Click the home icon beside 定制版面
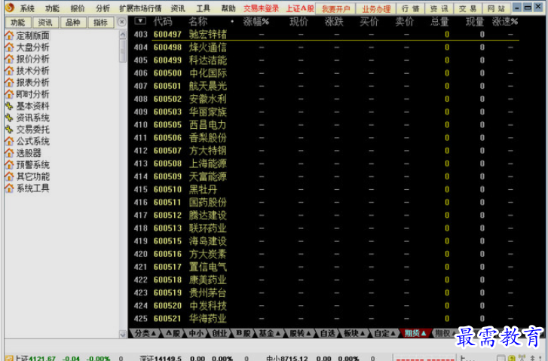This screenshot has height=361, width=548. coord(9,35)
